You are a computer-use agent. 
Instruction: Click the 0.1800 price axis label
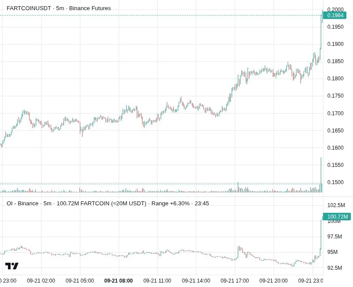click(x=335, y=79)
